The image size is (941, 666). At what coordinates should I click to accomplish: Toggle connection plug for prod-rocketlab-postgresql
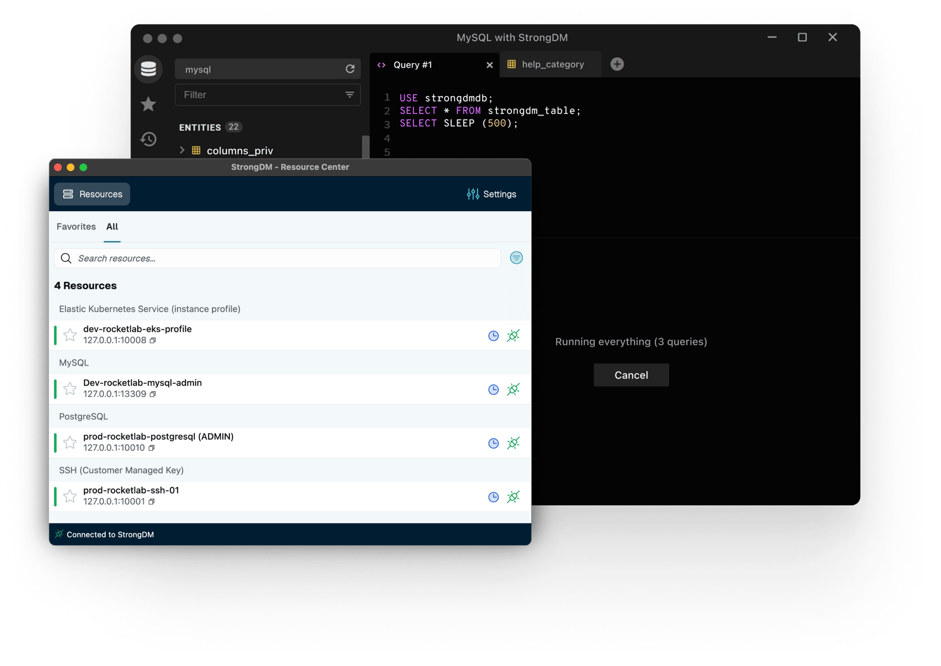[513, 443]
